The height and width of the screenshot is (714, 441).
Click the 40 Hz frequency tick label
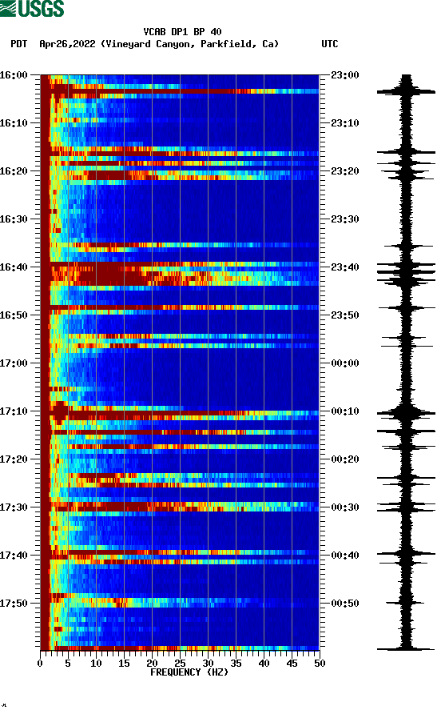pos(264,664)
